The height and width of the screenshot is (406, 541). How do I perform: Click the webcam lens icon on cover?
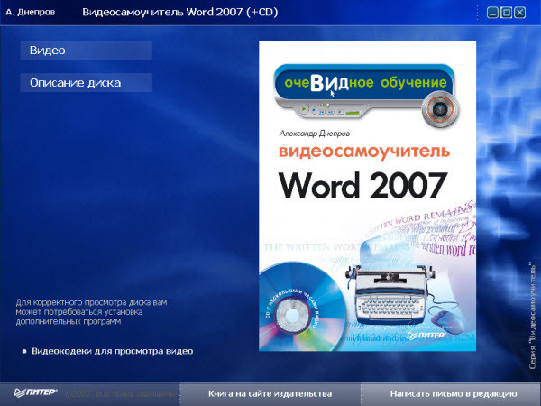pos(439,108)
